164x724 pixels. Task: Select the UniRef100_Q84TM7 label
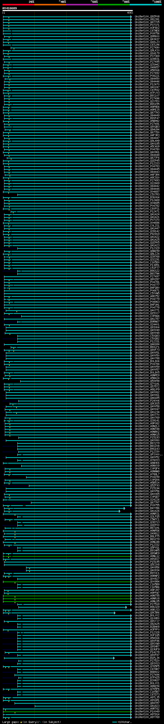(147, 703)
